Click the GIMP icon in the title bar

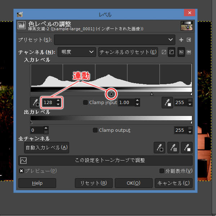click(20, 14)
